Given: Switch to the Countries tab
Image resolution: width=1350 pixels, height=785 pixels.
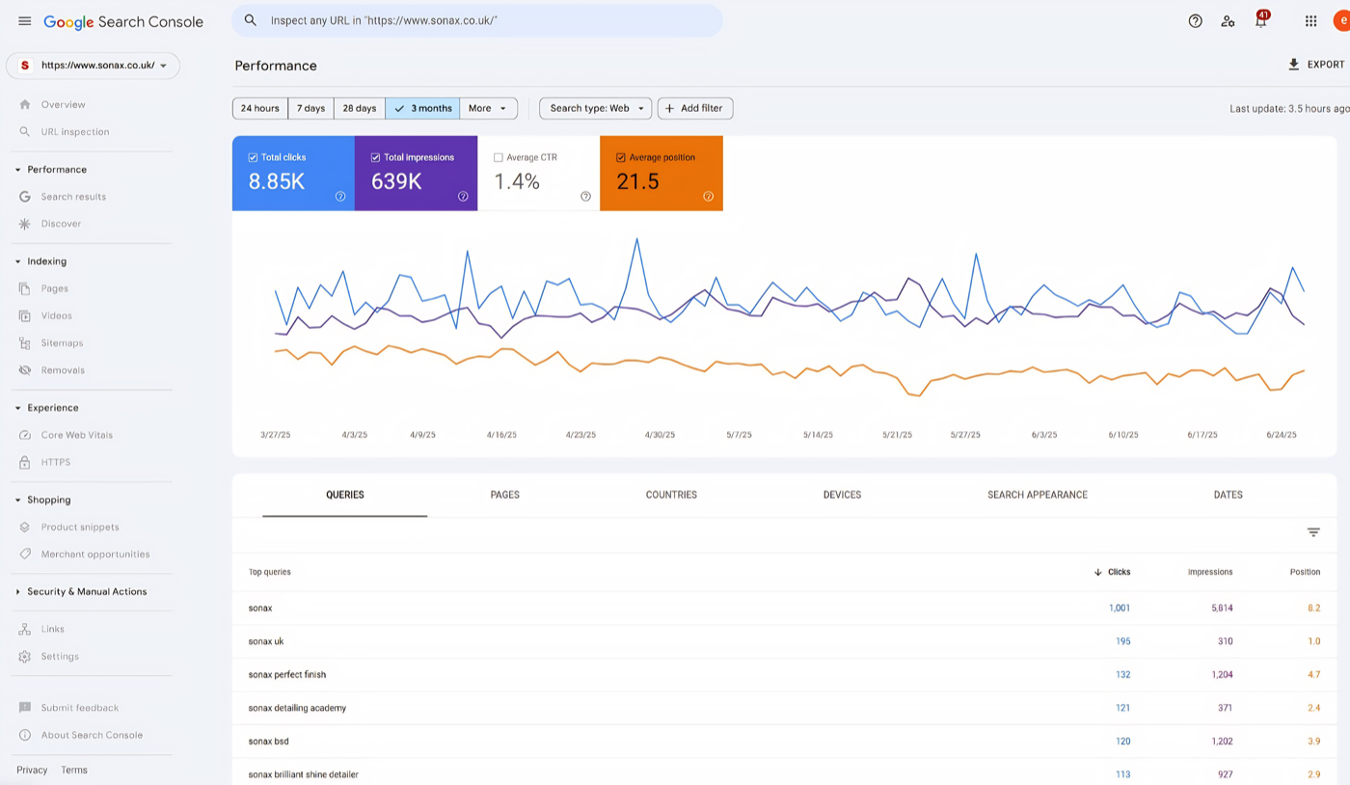Looking at the screenshot, I should tap(671, 495).
